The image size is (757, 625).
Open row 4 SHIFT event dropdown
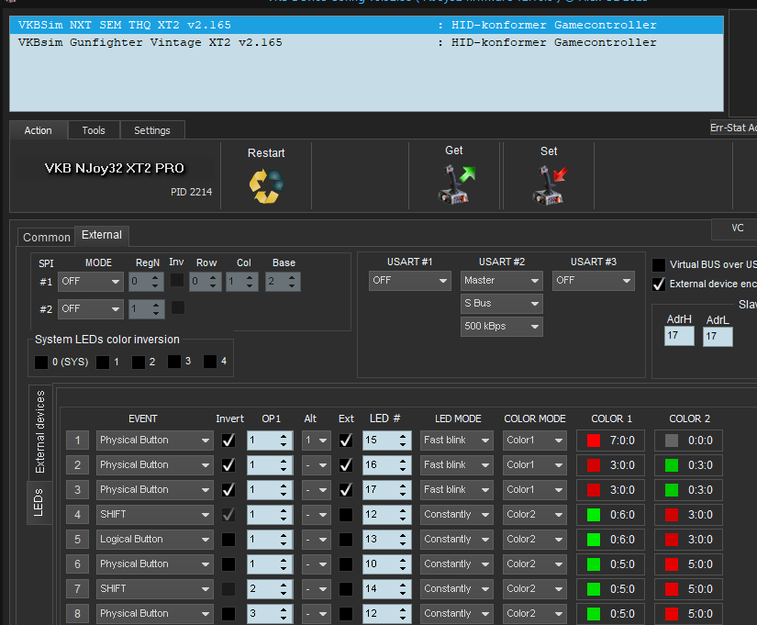(154, 514)
